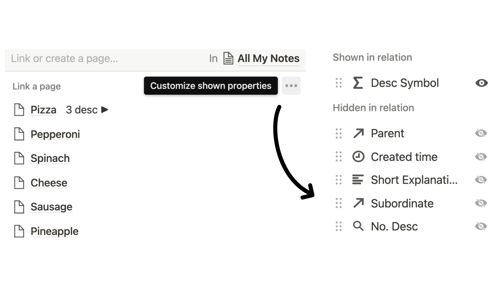The width and height of the screenshot is (503, 283).
Task: Click the magnifier icon for No. Desc
Action: tap(358, 226)
